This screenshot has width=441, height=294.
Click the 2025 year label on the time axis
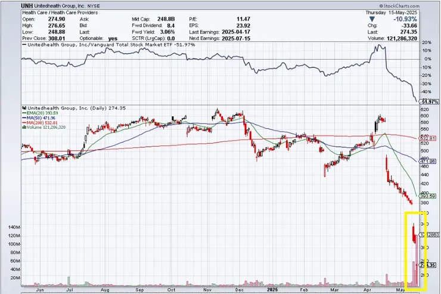[x=272, y=289]
